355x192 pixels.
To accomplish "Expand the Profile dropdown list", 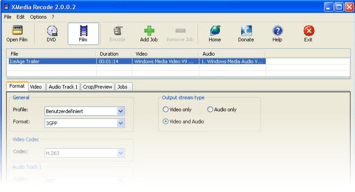I will 121,111.
